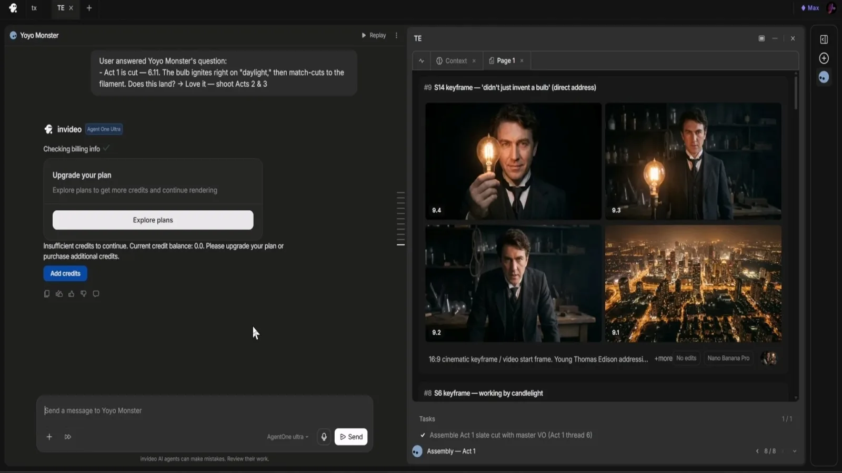
Task: Copy the invideo response with copy icon
Action: coord(47,294)
